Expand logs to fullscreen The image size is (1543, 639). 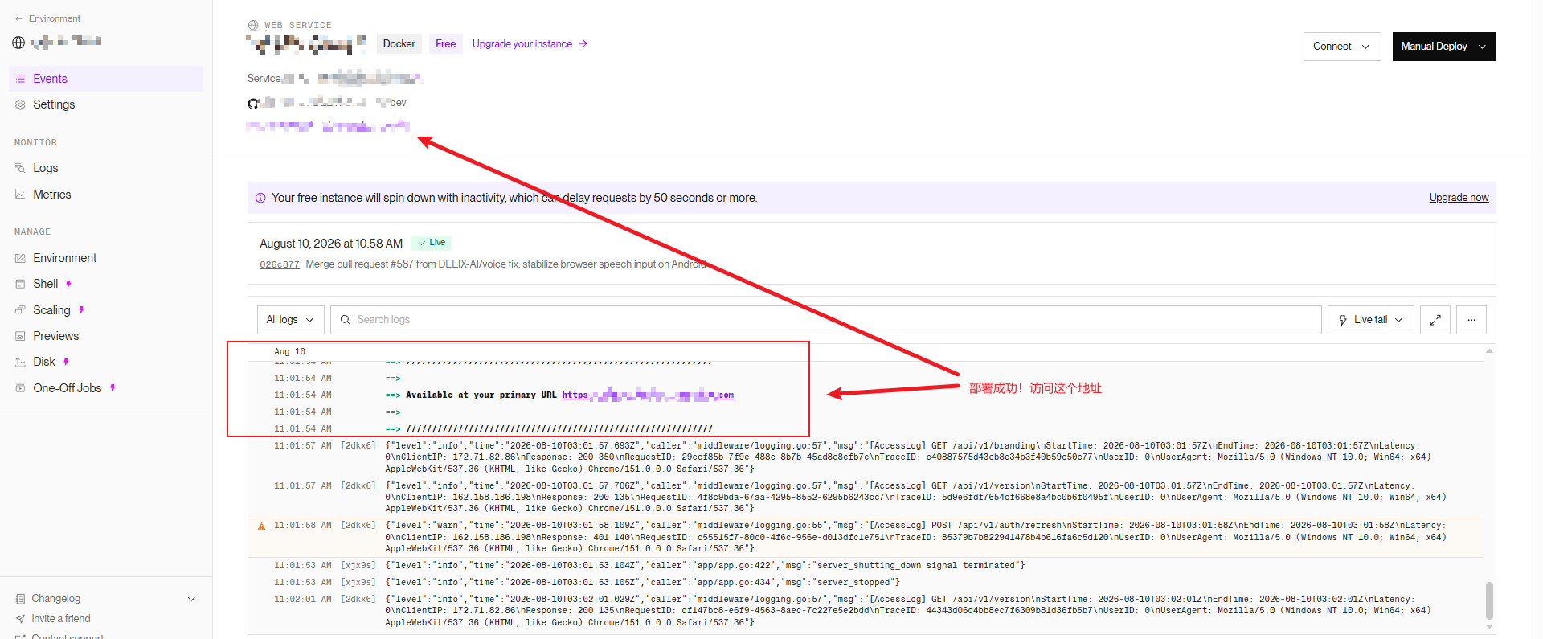point(1435,320)
